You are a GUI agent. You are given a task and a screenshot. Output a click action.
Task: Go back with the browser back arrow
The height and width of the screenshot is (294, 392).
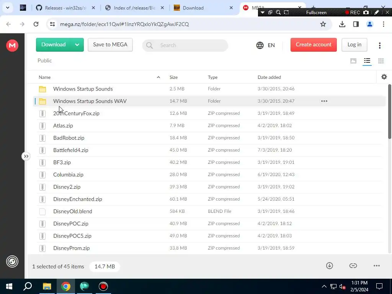(8, 24)
